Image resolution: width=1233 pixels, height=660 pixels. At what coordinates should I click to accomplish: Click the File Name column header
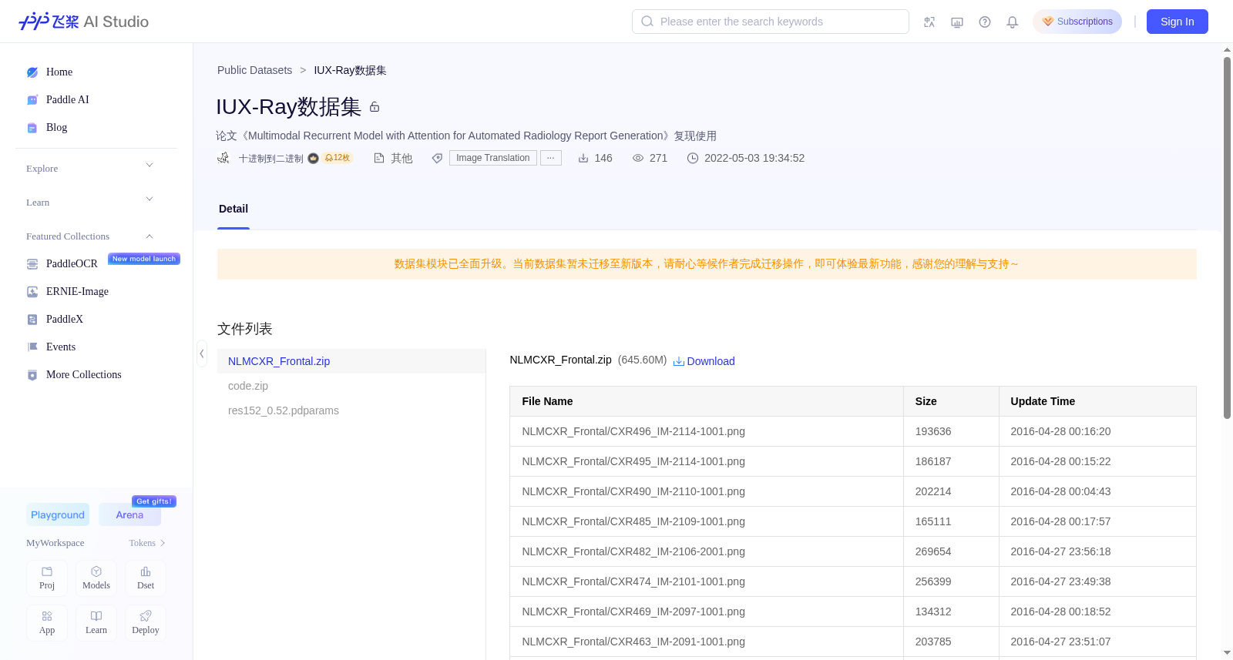pos(707,401)
